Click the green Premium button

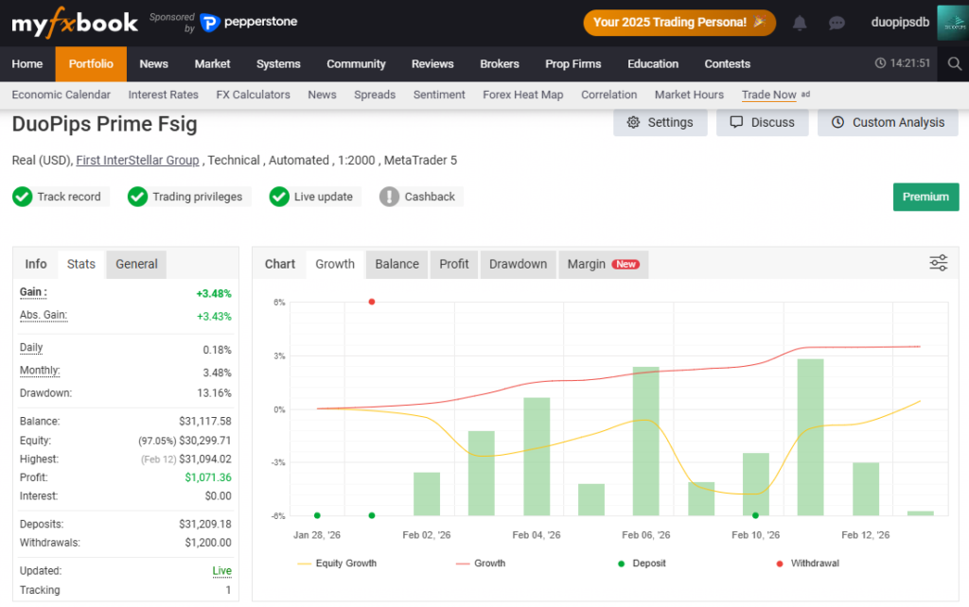[x=925, y=197]
